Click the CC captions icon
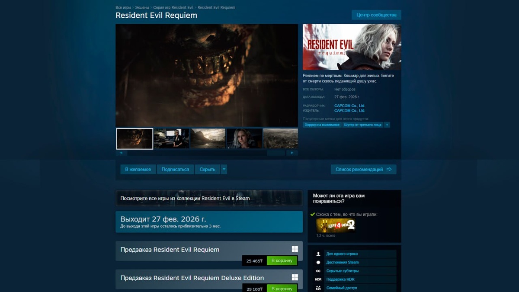The width and height of the screenshot is (519, 292). click(318, 271)
